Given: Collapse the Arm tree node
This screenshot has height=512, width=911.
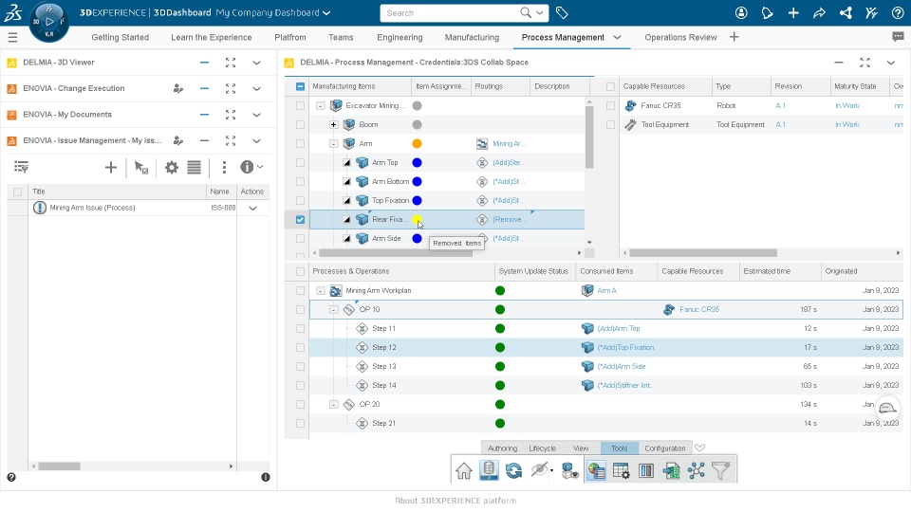Looking at the screenshot, I should (333, 144).
